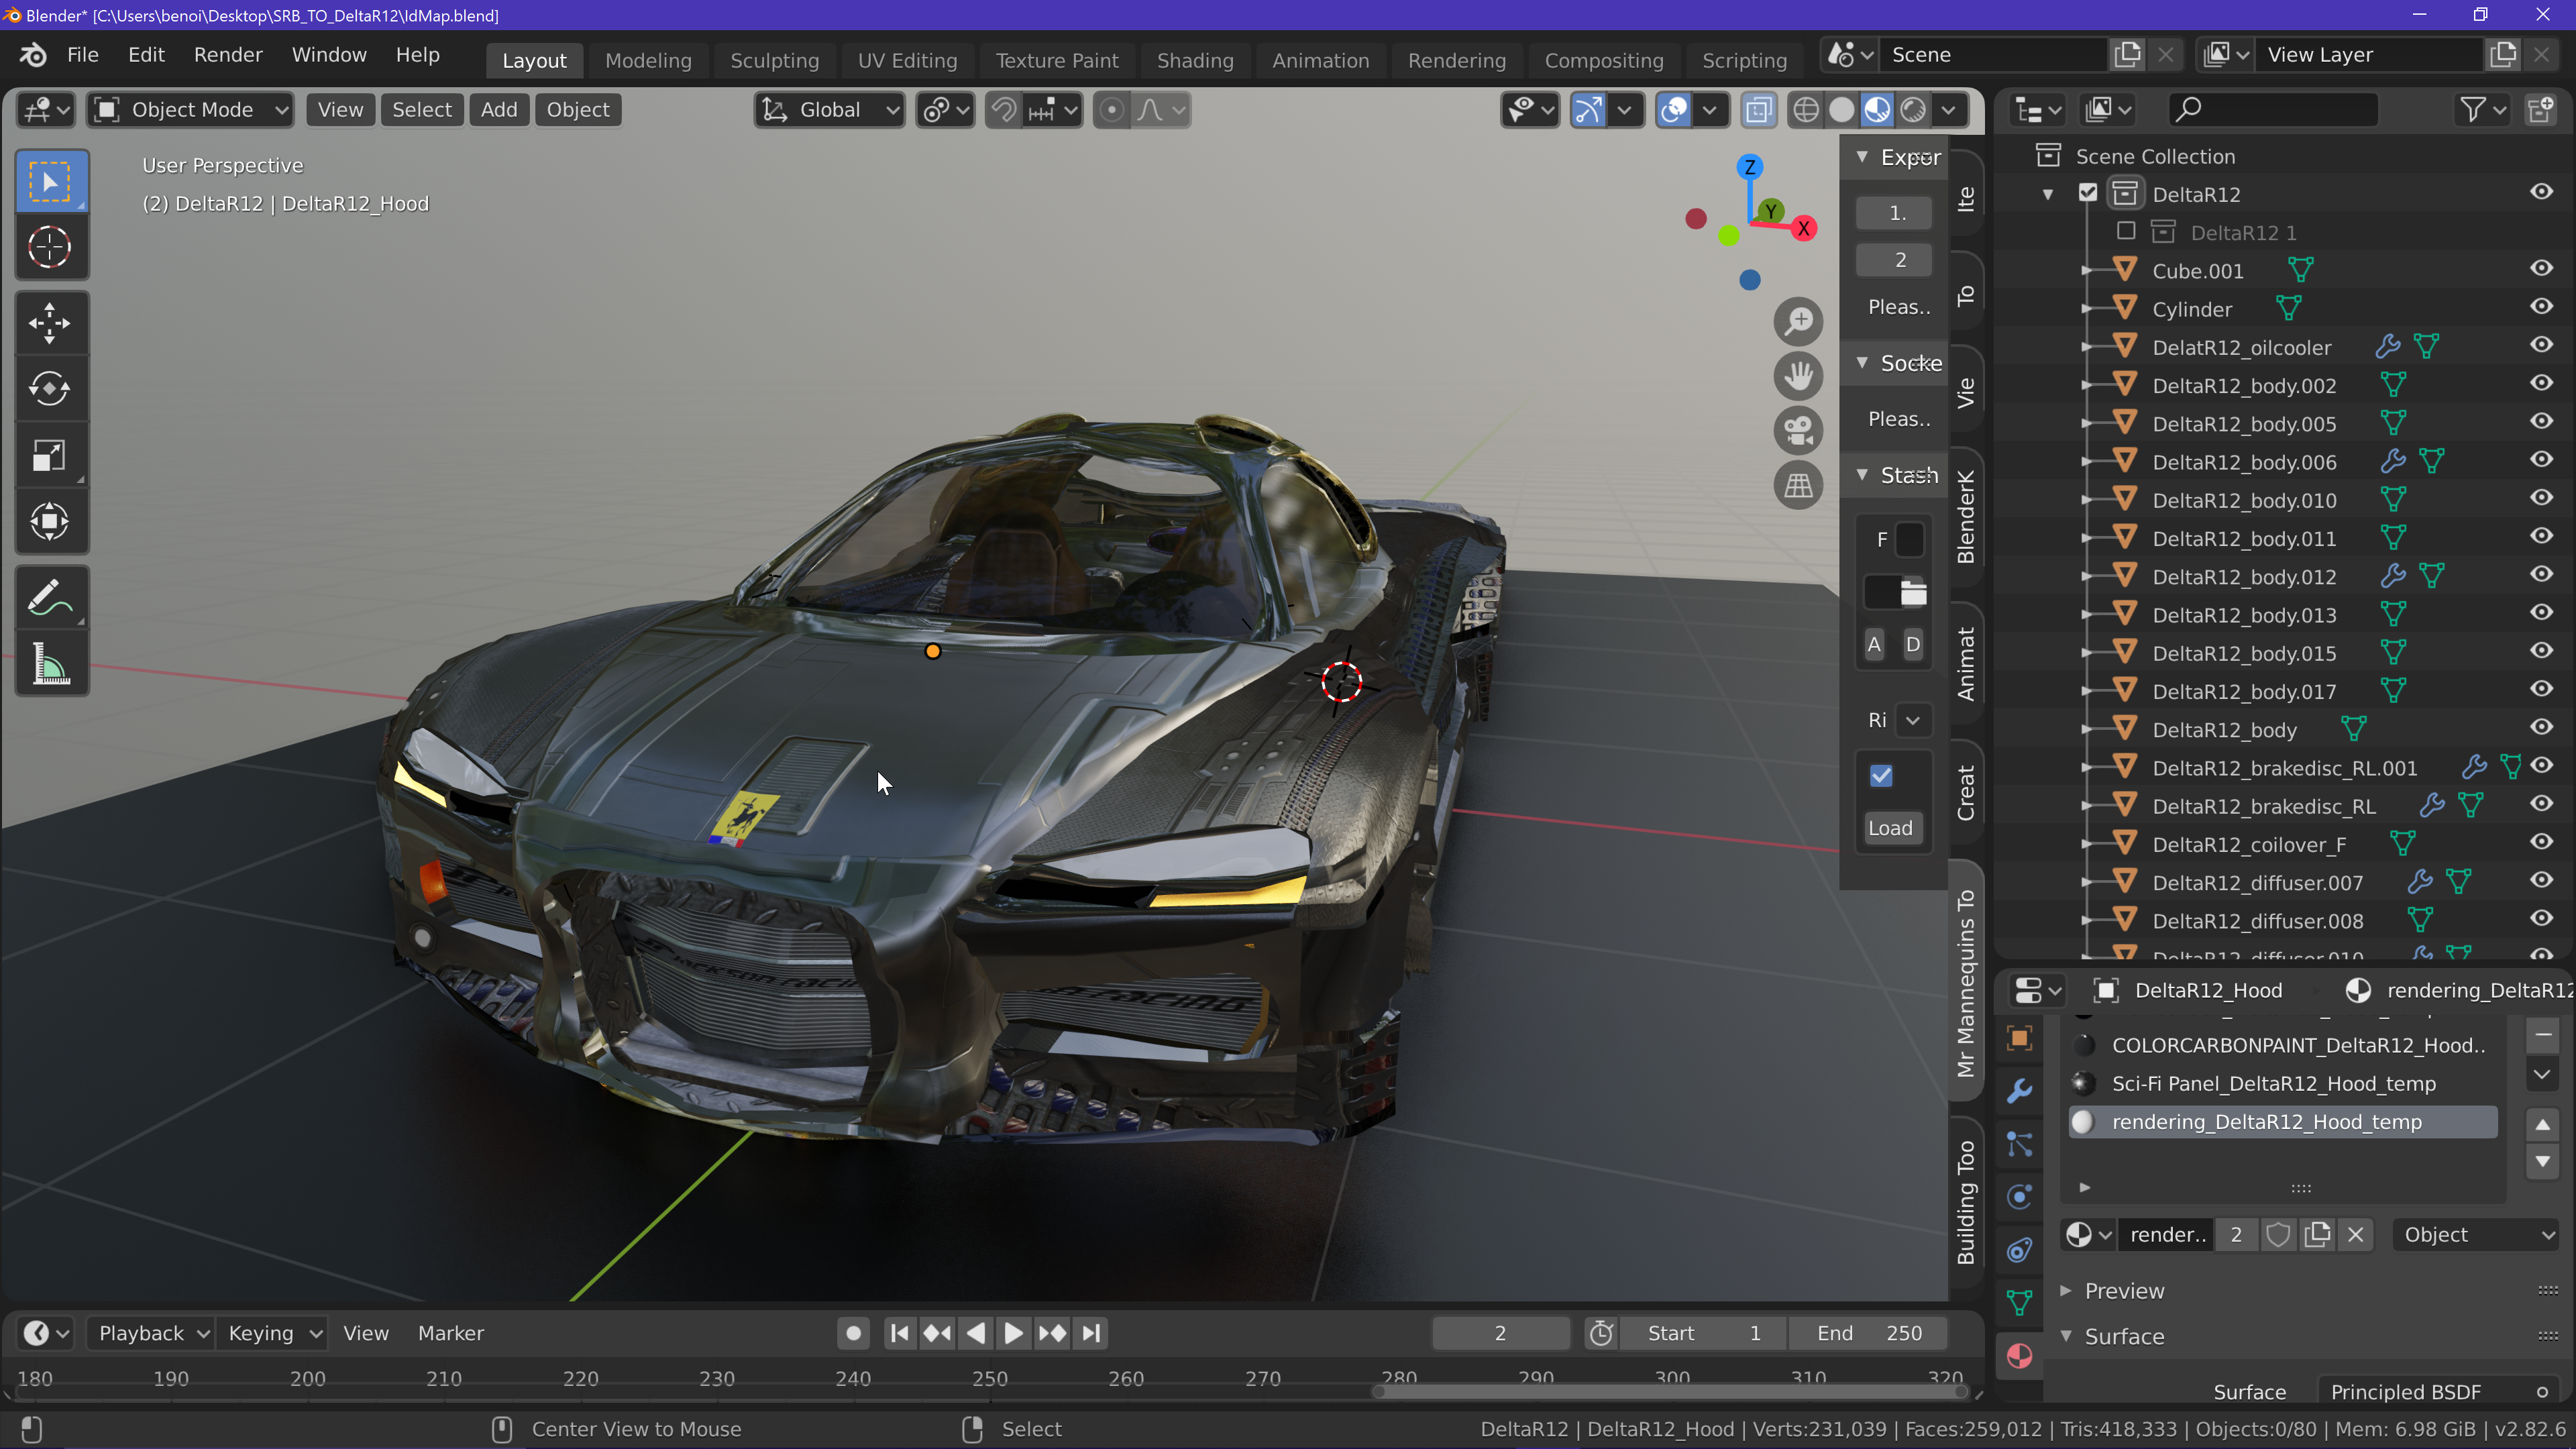Hide Cube.001 with eye icon
This screenshot has height=1449, width=2576.
2541,269
